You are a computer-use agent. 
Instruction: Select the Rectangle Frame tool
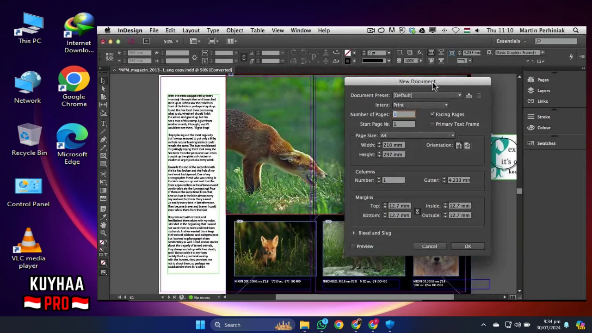103,156
